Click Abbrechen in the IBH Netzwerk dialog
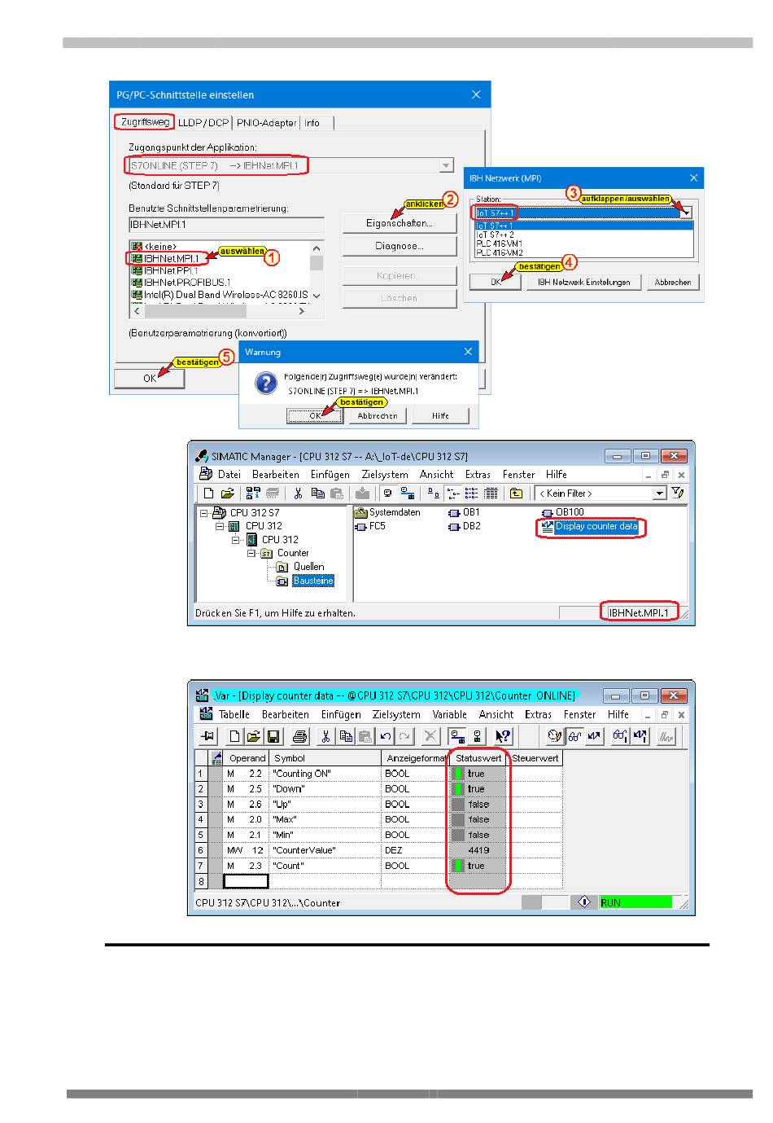 (673, 283)
